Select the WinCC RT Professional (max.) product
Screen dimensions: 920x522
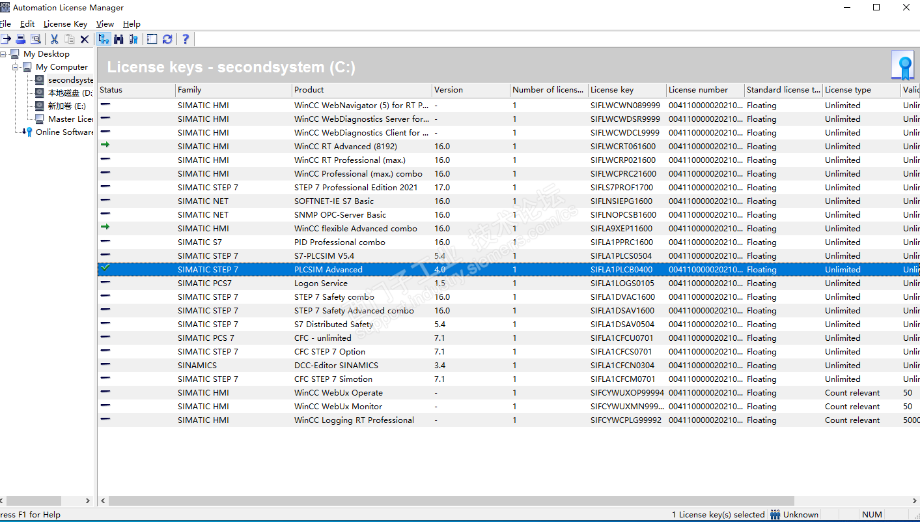point(350,160)
